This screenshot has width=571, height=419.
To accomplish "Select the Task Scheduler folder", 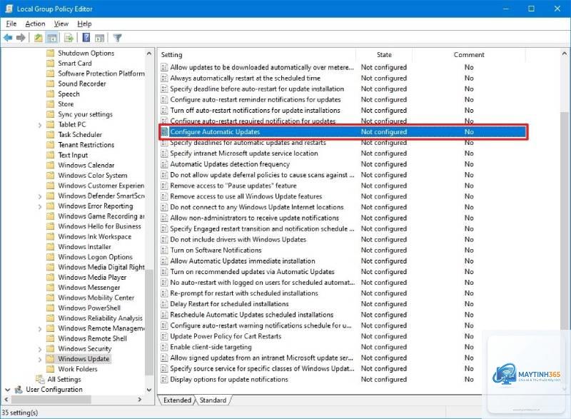I will tap(80, 135).
